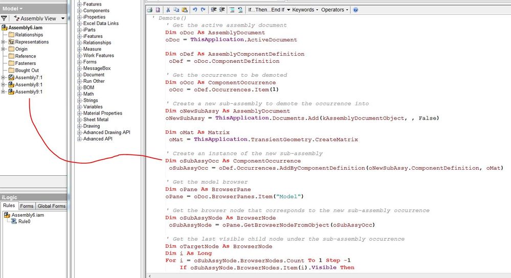Image resolution: width=511 pixels, height=278 pixels.
Task: Click the Cut scissors icon
Action: pyautogui.click(x=168, y=10)
